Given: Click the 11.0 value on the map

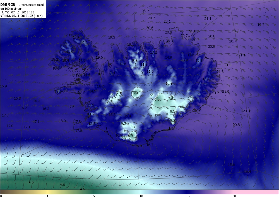Looking at the screenshot, I should [139, 73].
